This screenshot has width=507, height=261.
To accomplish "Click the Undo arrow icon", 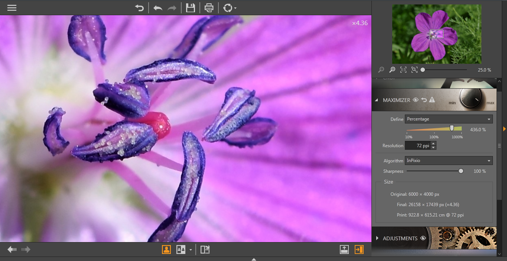I will pos(157,7).
